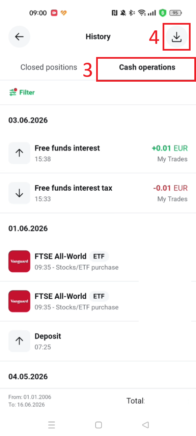Tap the Android back triangle button
196x436 pixels.
pos(145,425)
